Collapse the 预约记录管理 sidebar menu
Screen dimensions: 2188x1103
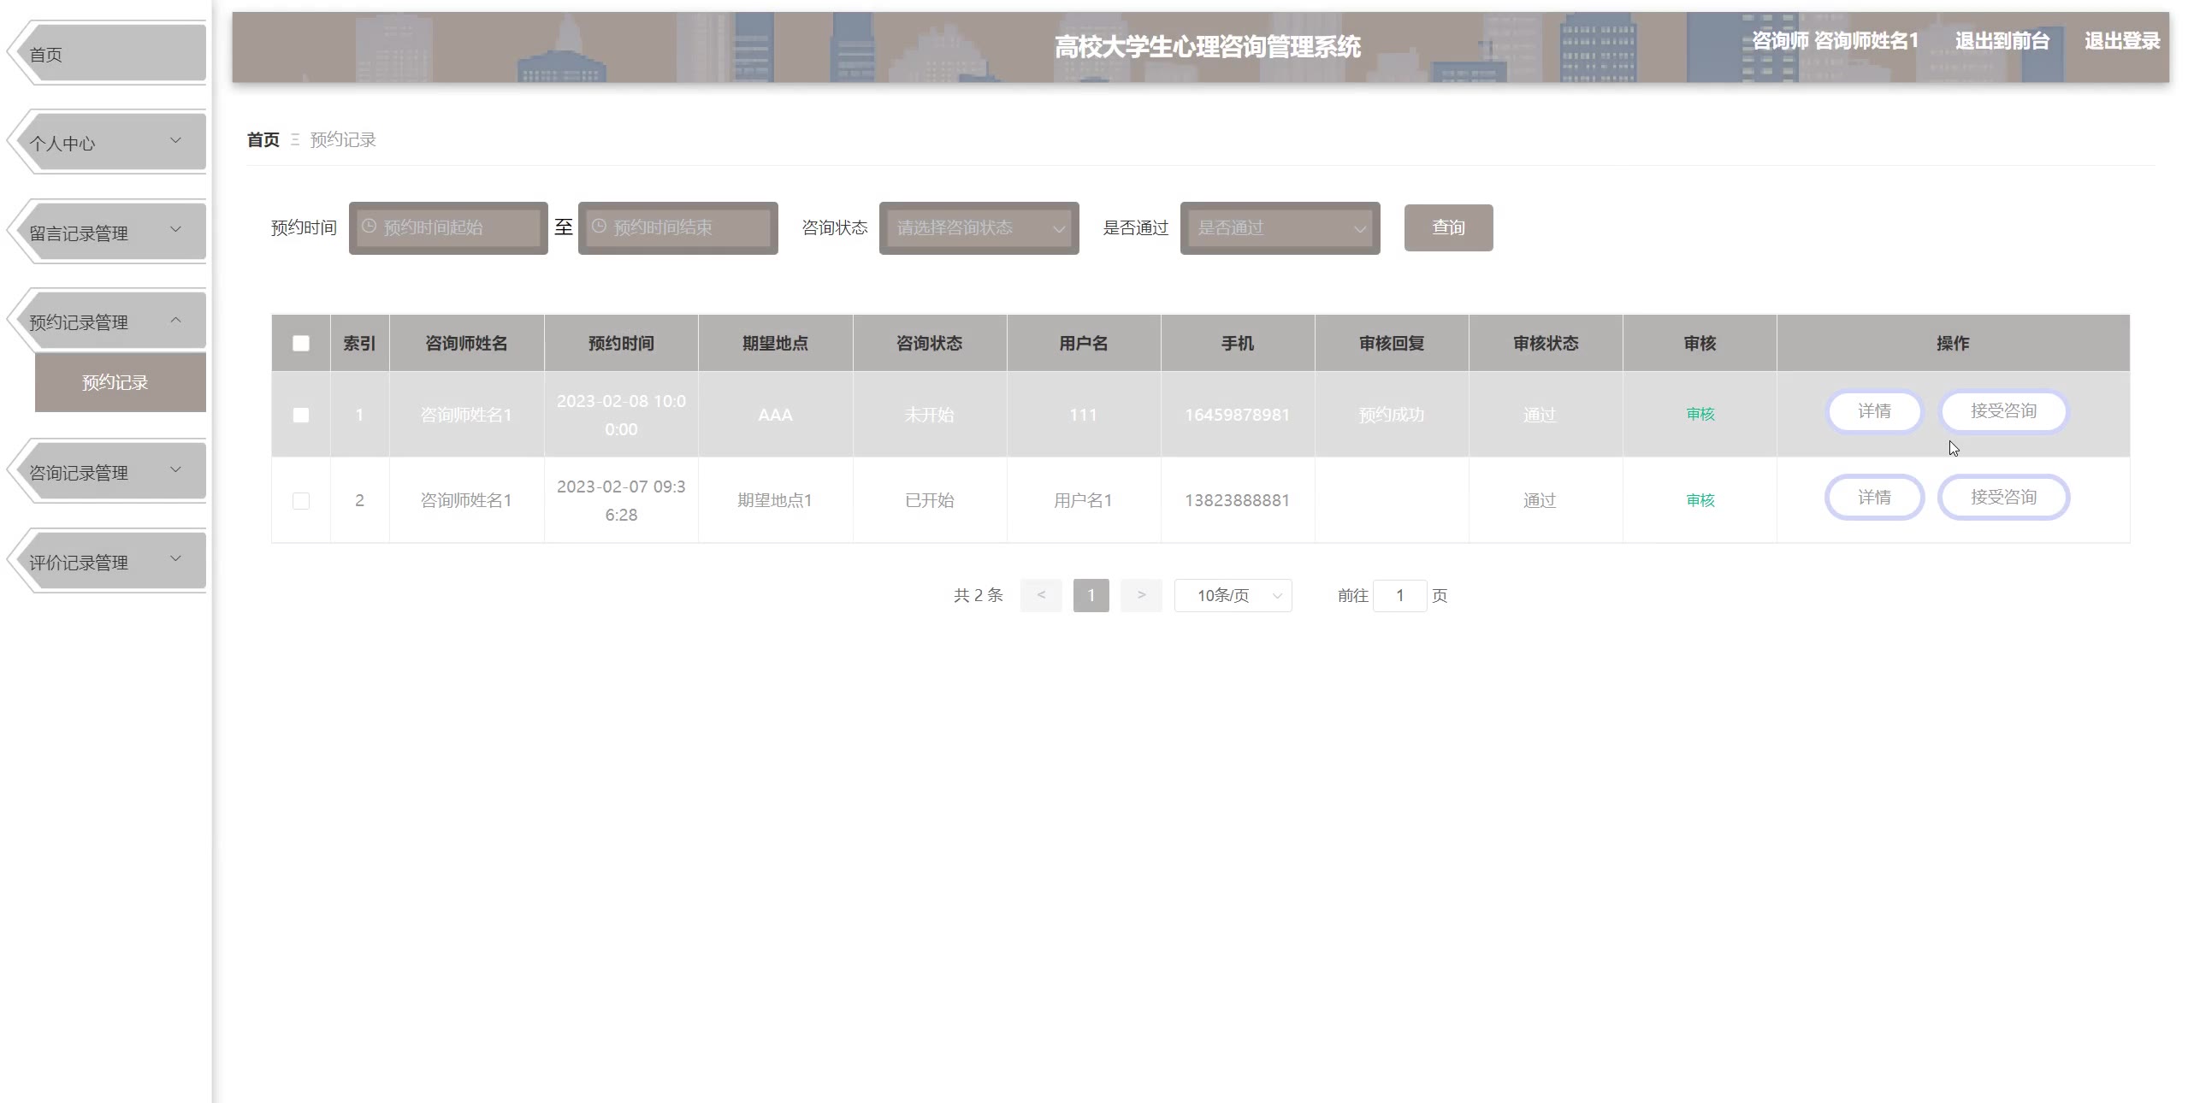(109, 321)
